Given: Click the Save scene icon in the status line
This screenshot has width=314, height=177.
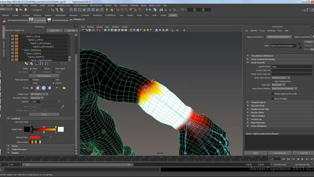Looking at the screenshot, I should [x=26, y=10].
